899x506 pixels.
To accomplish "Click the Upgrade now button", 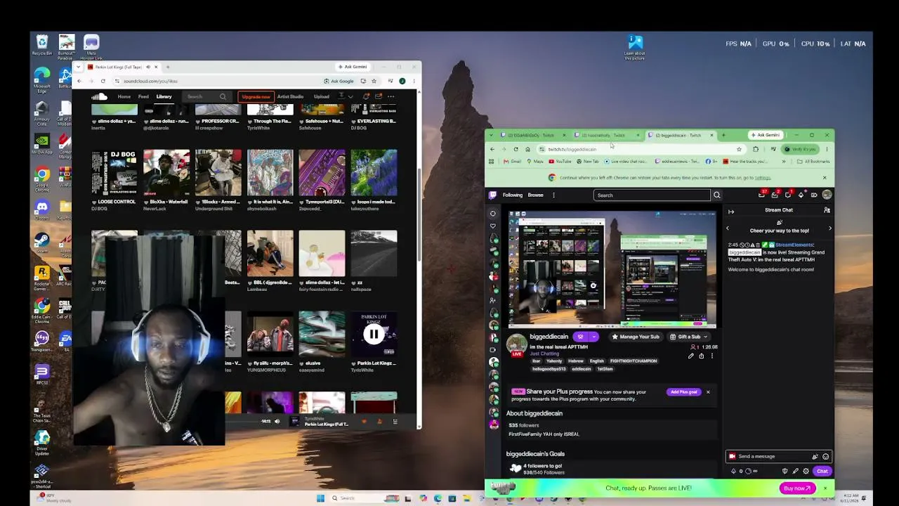I will [x=256, y=96].
